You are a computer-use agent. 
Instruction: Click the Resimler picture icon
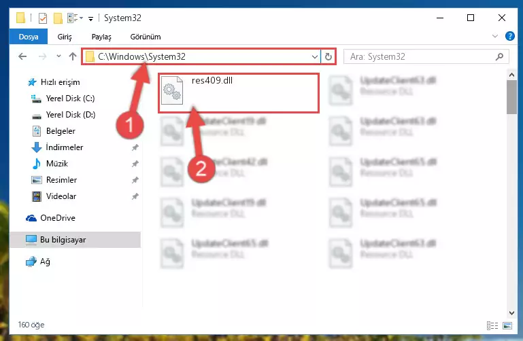click(x=36, y=180)
